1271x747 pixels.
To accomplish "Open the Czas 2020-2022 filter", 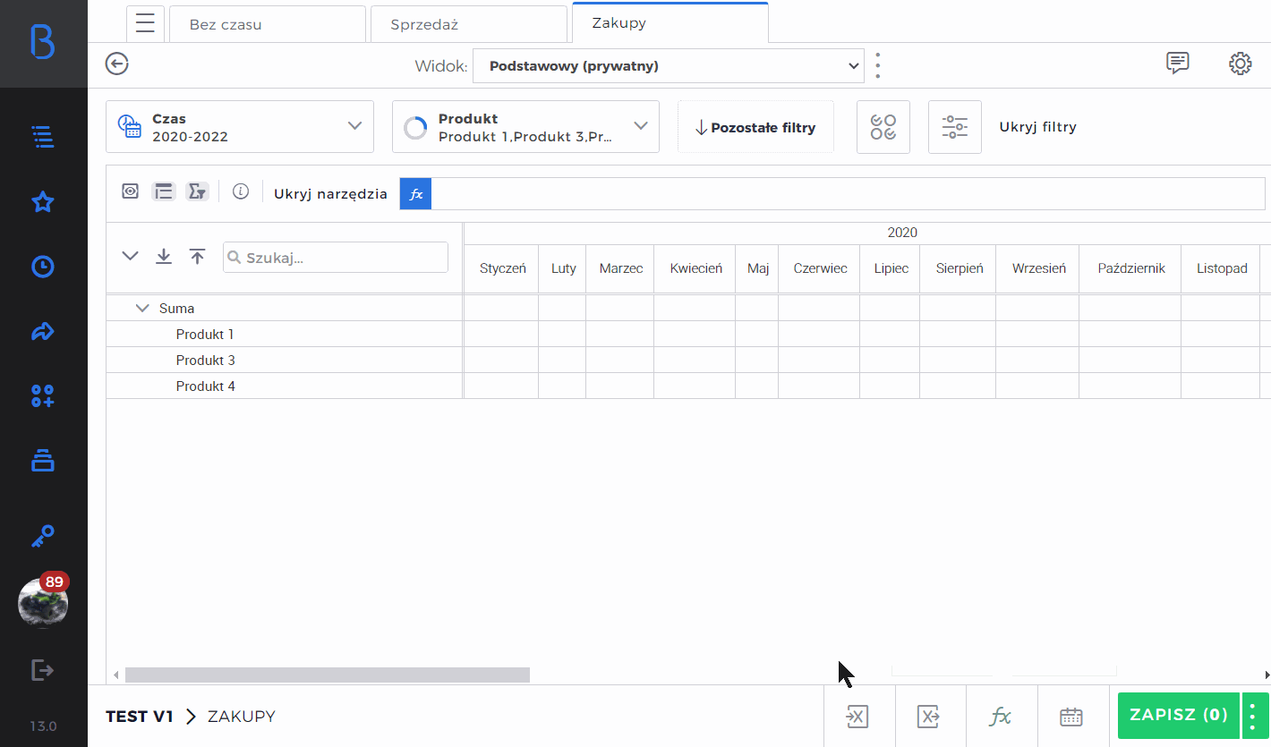I will (240, 127).
